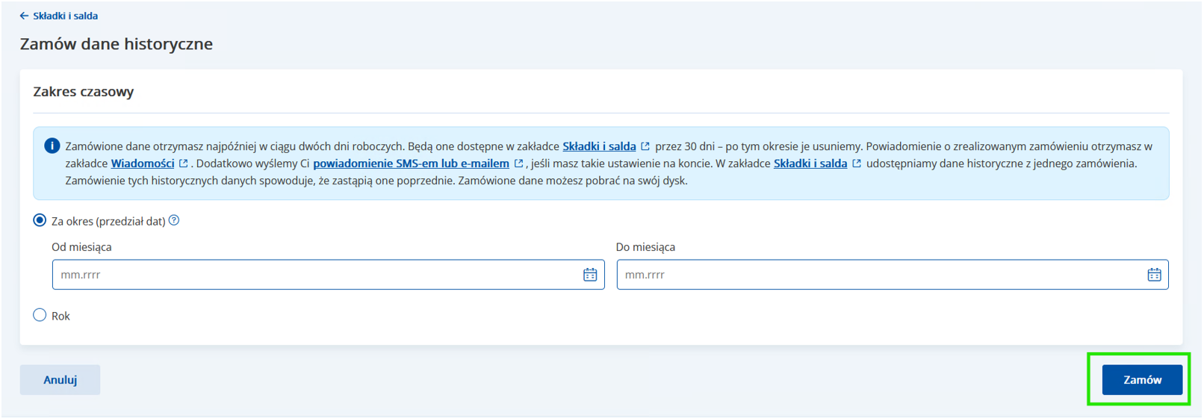This screenshot has height=418, width=1204.
Task: Follow the powiadomienie SMS-em lub e-mailem link
Action: click(411, 163)
